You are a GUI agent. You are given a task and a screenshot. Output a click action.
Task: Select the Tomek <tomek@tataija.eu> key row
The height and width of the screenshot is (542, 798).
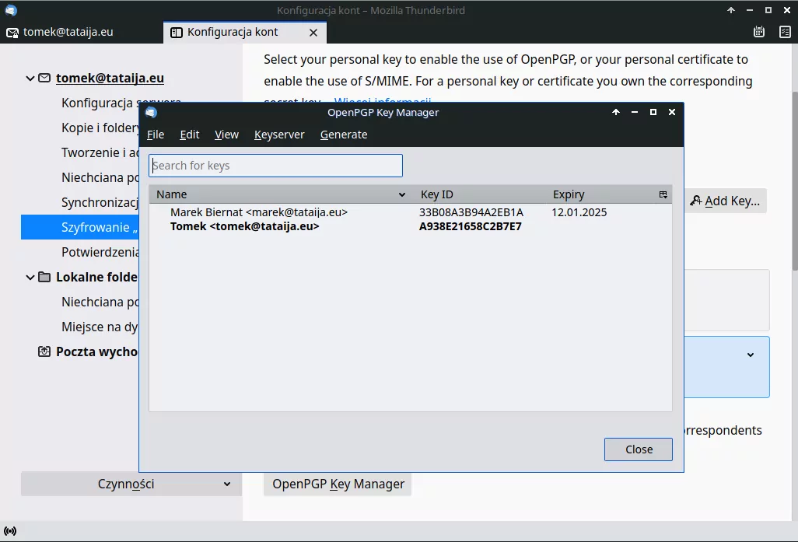click(411, 226)
